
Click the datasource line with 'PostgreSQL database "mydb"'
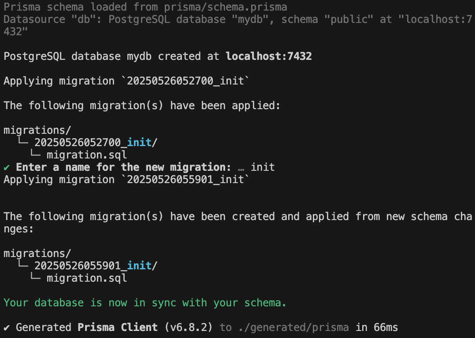[x=238, y=19]
